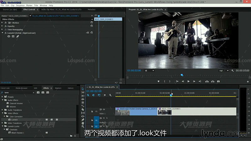
Task: Open the Marker menu
Action: 29,5
